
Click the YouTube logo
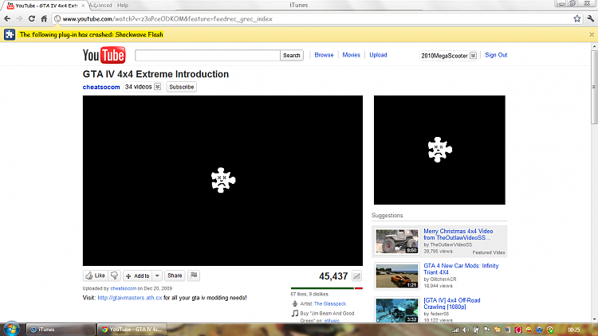(104, 55)
